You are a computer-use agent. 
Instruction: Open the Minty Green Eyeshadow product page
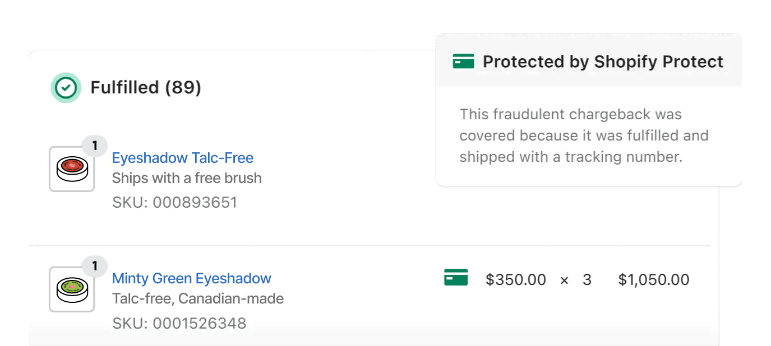pos(192,278)
